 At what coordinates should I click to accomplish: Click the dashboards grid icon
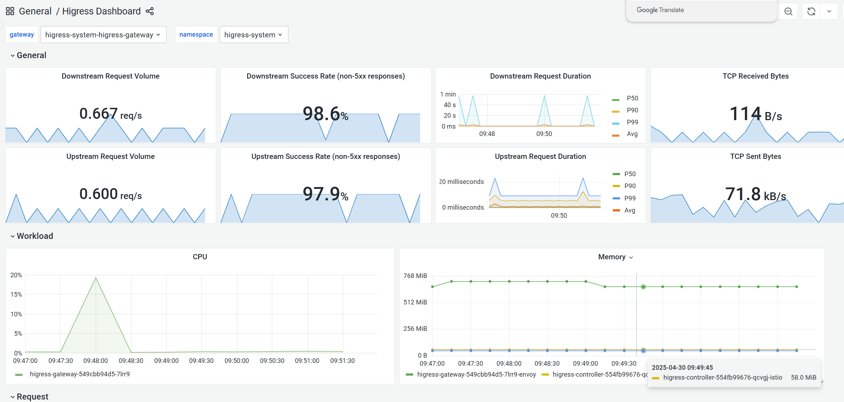click(10, 11)
